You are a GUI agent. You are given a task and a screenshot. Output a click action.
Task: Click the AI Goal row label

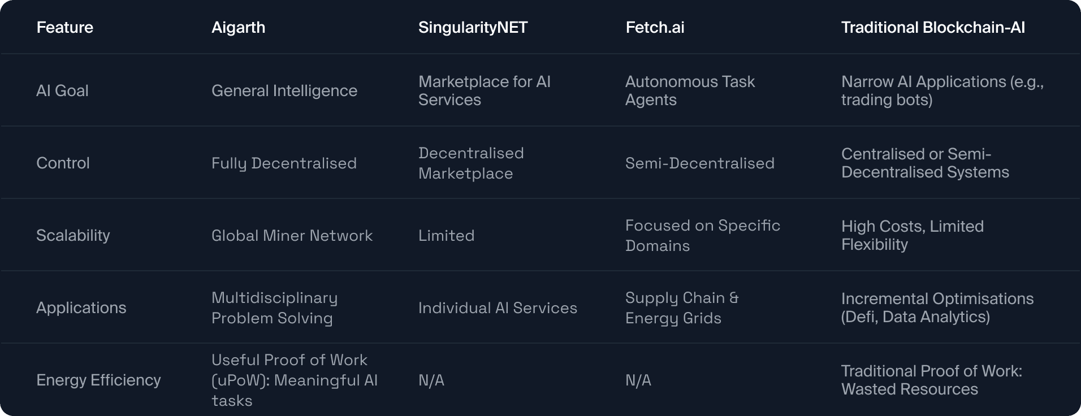click(62, 90)
